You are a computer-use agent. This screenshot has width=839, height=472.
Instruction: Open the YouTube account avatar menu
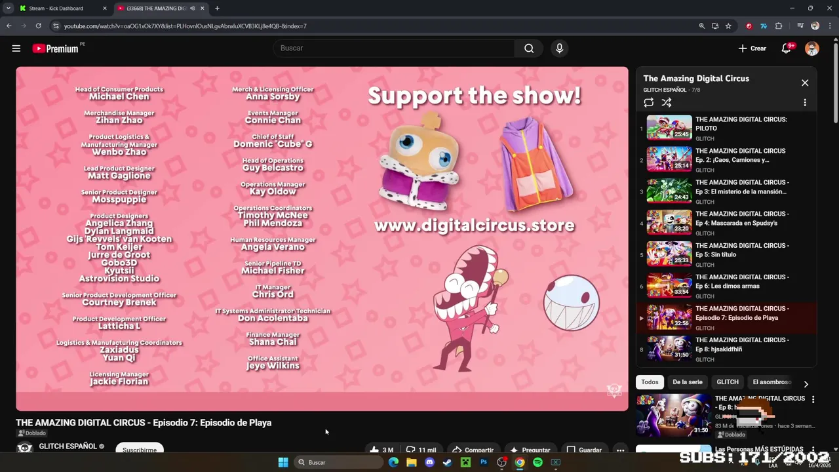pos(812,48)
